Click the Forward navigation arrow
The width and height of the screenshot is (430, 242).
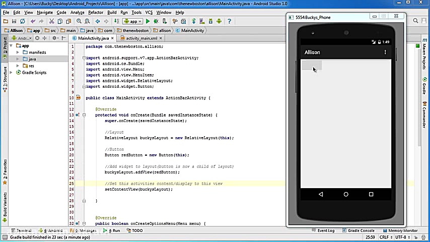click(106, 21)
